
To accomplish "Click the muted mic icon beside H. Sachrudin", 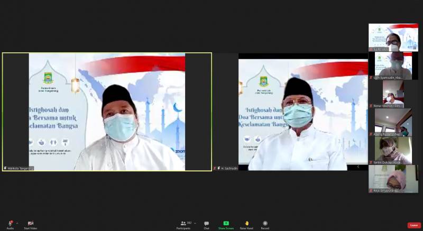I will tap(215, 168).
